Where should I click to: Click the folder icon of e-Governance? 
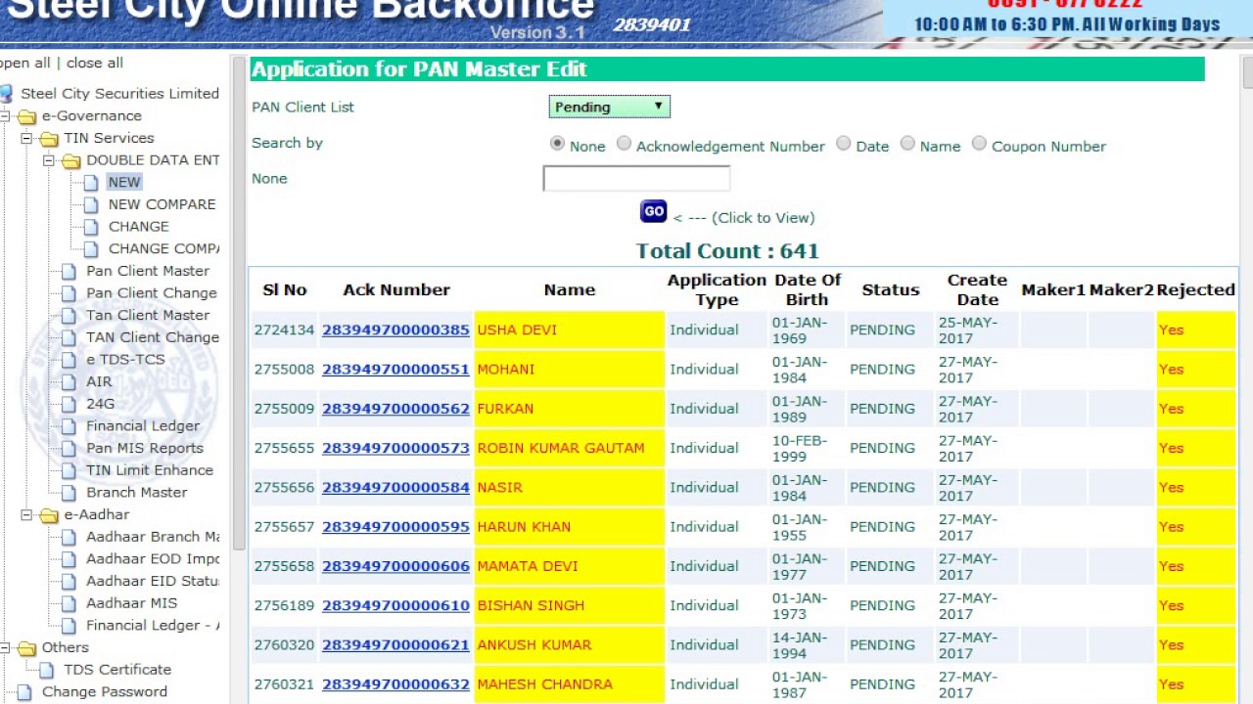(x=26, y=115)
